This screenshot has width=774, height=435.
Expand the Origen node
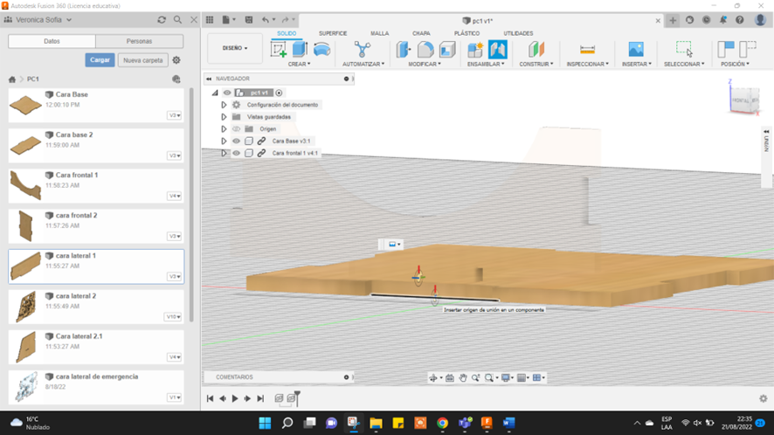pyautogui.click(x=224, y=129)
